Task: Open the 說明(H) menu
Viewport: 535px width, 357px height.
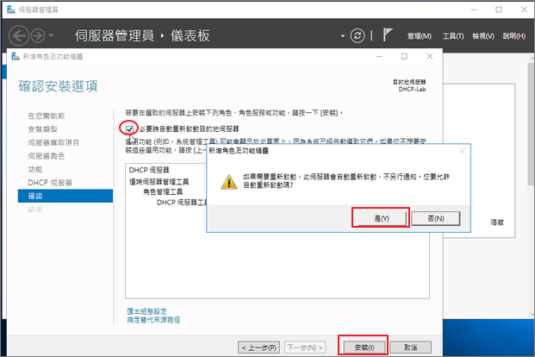Action: (x=513, y=36)
